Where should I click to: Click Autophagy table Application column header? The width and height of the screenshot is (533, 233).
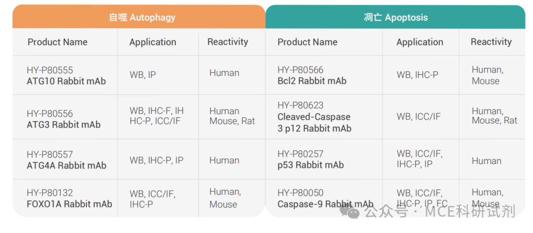[x=152, y=42]
